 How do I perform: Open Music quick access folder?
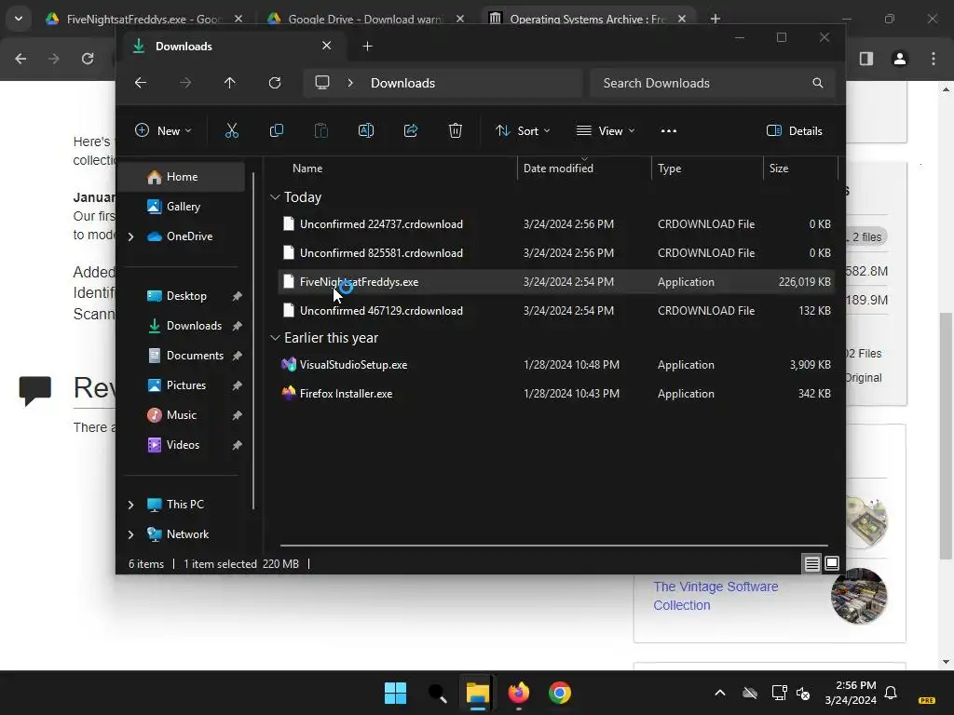pos(182,415)
